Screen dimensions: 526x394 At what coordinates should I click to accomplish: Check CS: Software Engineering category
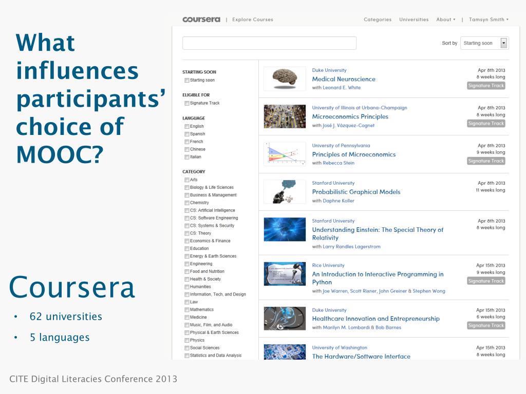186,218
